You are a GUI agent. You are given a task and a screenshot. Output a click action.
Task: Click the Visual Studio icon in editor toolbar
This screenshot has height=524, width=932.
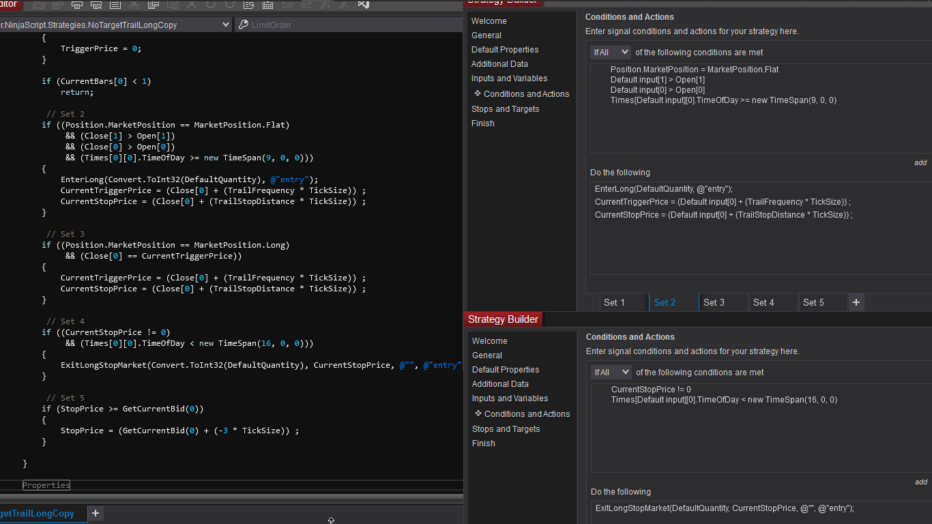[x=363, y=5]
